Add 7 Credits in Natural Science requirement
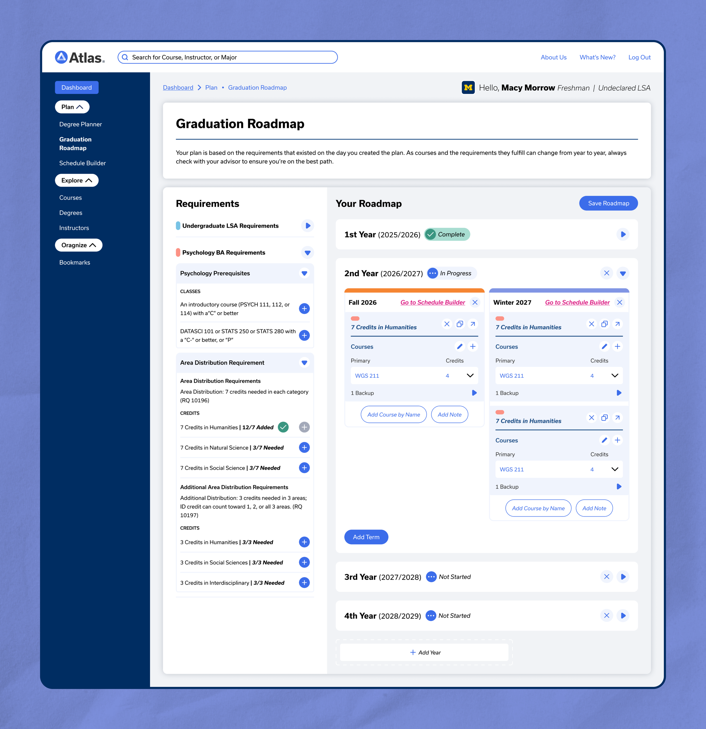The image size is (706, 729). [304, 448]
